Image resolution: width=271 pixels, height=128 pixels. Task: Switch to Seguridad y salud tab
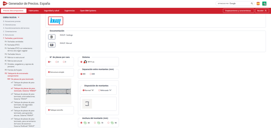(51, 11)
